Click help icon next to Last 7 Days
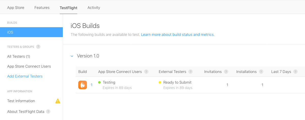The image size is (305, 120). [295, 72]
